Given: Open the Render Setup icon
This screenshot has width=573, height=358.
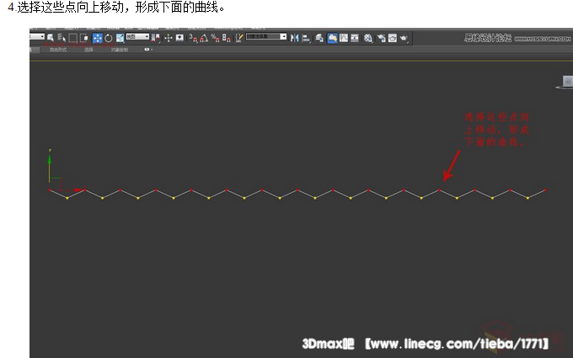Looking at the screenshot, I should click(x=381, y=38).
